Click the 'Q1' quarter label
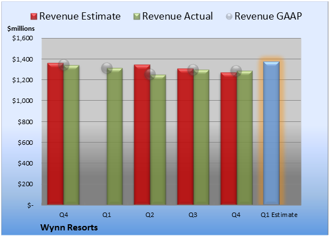 click(x=106, y=215)
